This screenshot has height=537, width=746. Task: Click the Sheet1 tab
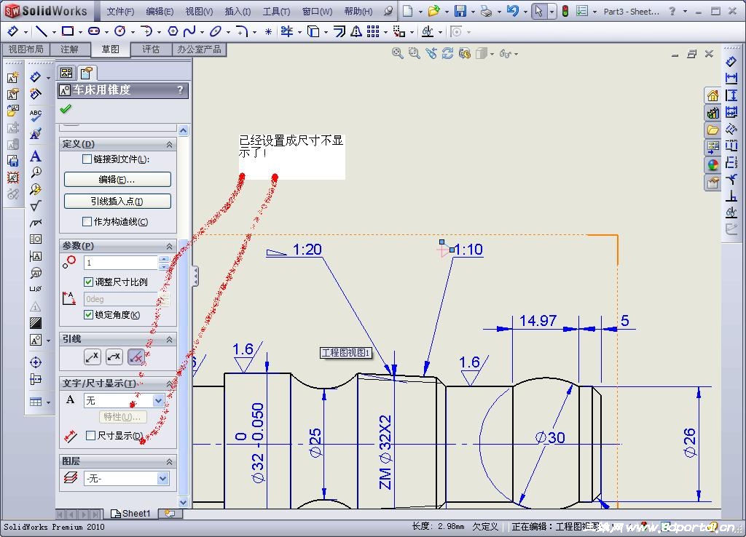tap(130, 514)
